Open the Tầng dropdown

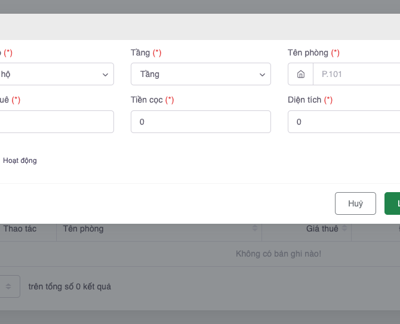(201, 75)
